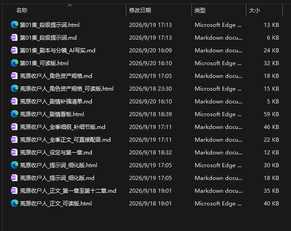Select file 第01集_段级提示词.html

(50, 25)
